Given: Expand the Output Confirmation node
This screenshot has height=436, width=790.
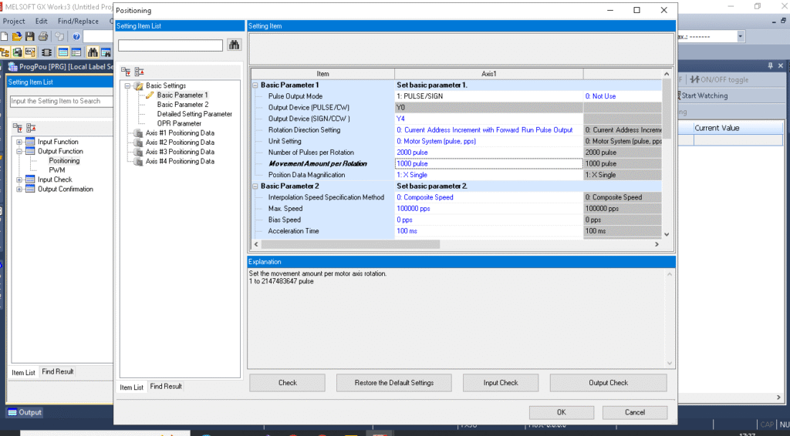Looking at the screenshot, I should pyautogui.click(x=19, y=189).
